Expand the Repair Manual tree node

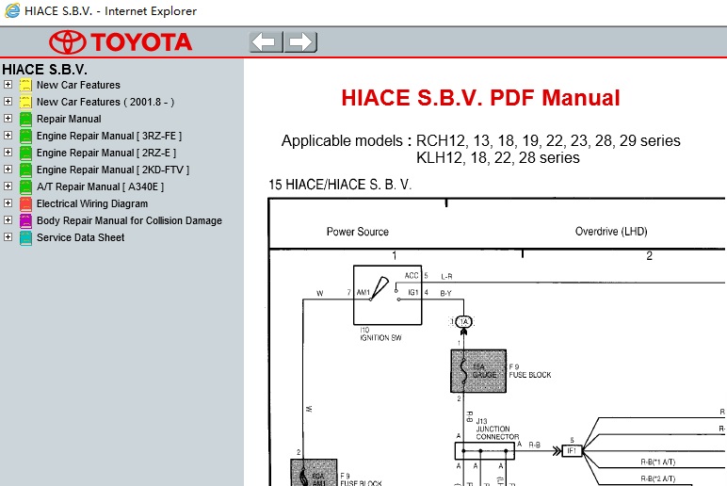pyautogui.click(x=8, y=119)
